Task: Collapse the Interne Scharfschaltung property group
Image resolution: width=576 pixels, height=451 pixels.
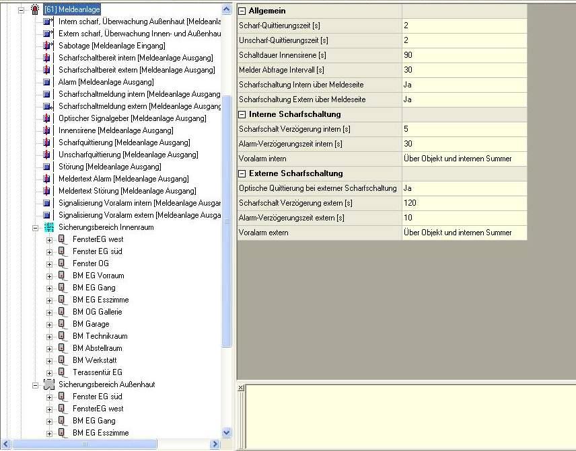Action: click(x=242, y=114)
